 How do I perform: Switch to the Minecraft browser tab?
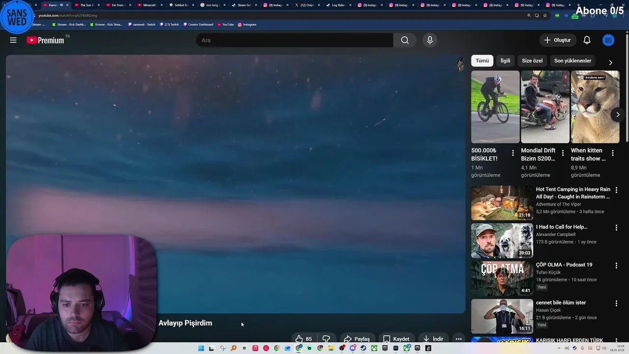click(149, 5)
